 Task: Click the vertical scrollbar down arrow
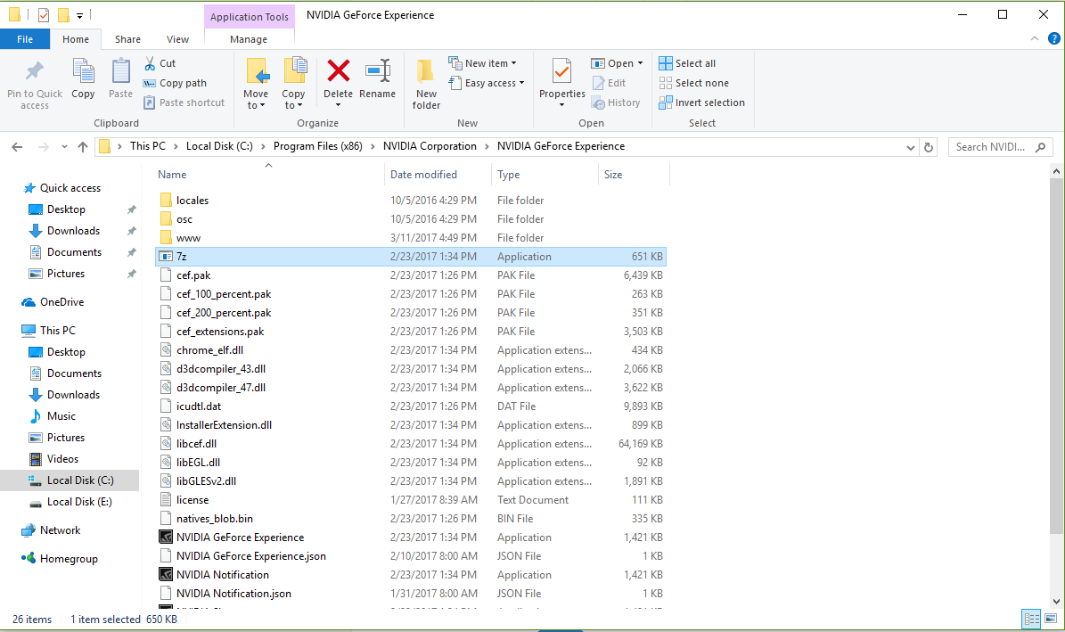click(1056, 601)
